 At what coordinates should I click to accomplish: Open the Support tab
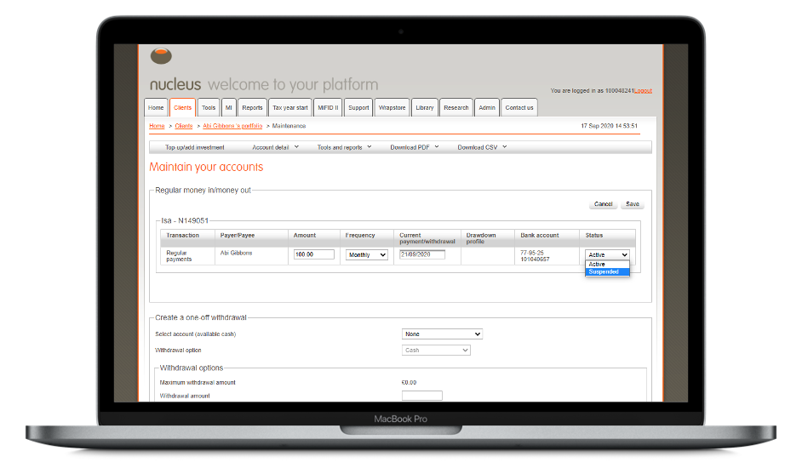coord(358,107)
